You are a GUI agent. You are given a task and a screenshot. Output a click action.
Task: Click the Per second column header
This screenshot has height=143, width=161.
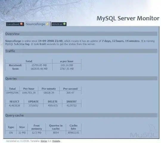70,89
